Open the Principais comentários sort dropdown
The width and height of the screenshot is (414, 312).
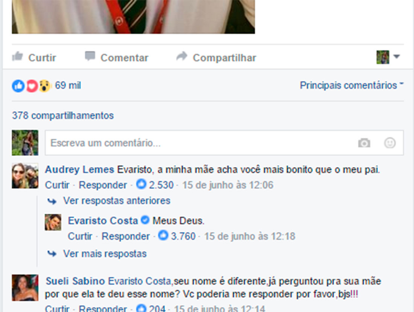[352, 85]
